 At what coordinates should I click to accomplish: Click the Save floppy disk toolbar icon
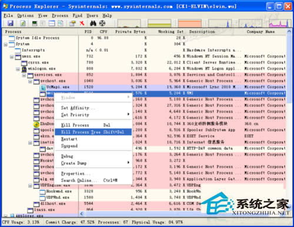(x=11, y=23)
